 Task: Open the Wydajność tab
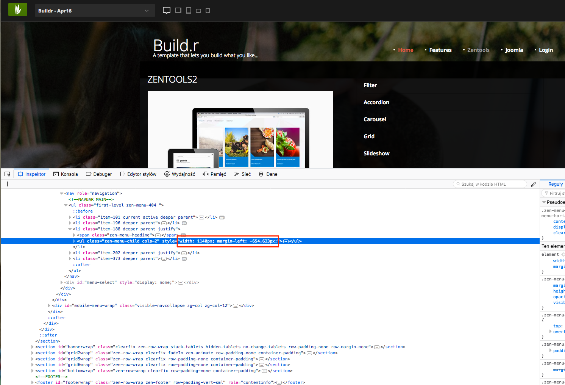pos(180,174)
